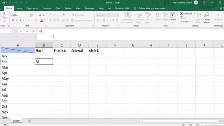This screenshot has height=126, width=224.
Task: Switch to Page Layout view icon
Action: coord(190,125)
